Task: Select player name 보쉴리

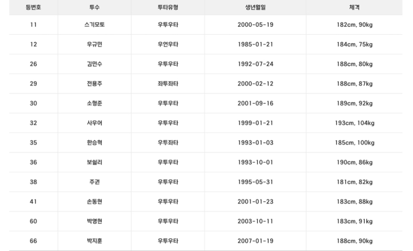Action: pyautogui.click(x=94, y=162)
